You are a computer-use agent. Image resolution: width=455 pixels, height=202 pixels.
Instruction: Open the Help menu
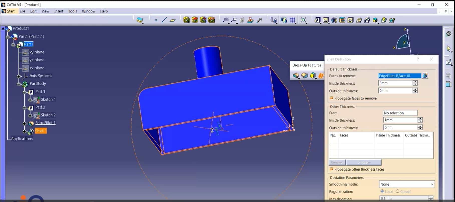pyautogui.click(x=104, y=11)
